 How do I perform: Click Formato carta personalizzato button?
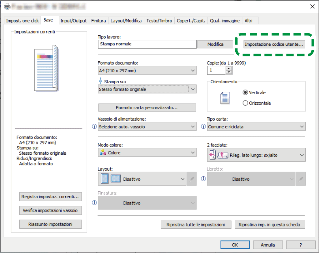click(147, 108)
